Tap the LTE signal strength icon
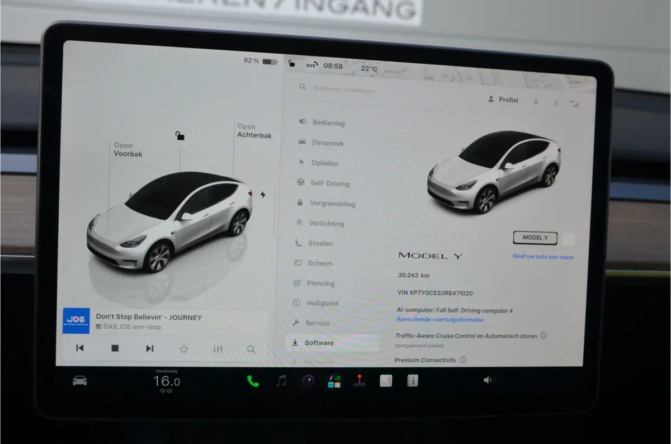671x444 pixels. tap(574, 103)
